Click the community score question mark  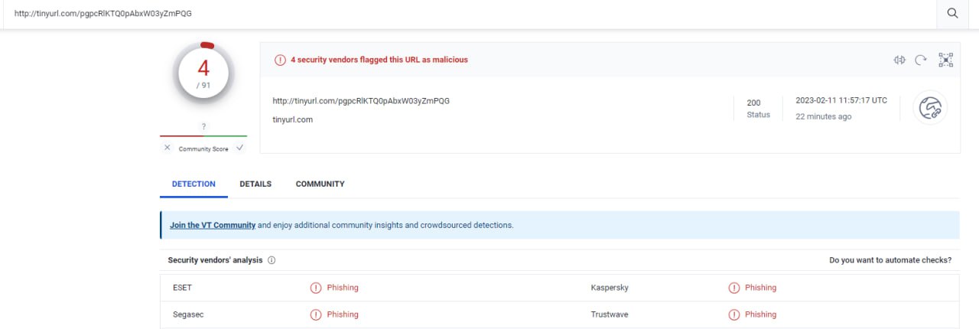coord(203,126)
